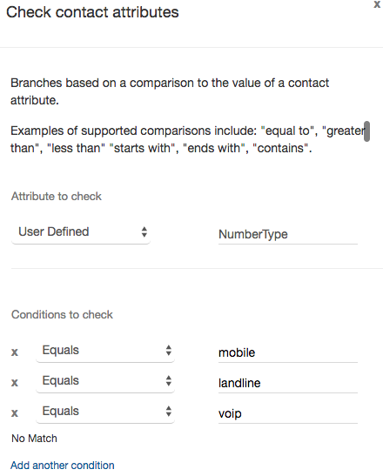Expand the Equals dropdown for mobile

[105, 351]
